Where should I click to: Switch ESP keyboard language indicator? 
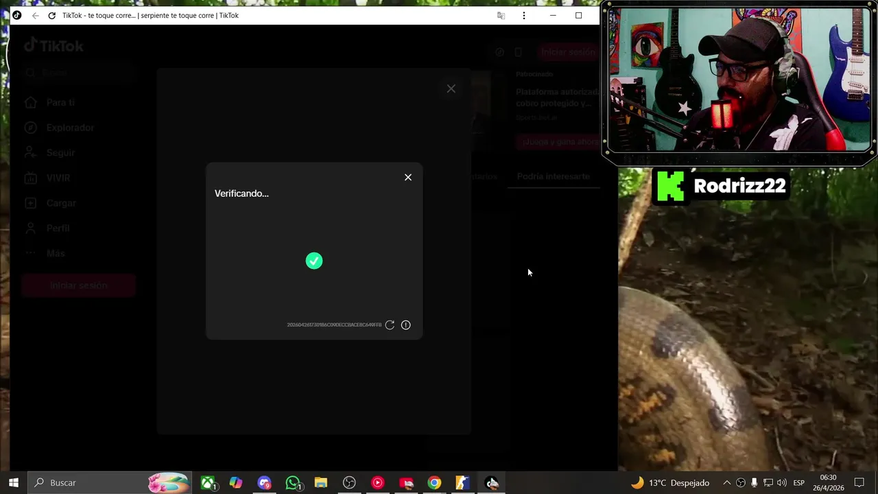(799, 483)
